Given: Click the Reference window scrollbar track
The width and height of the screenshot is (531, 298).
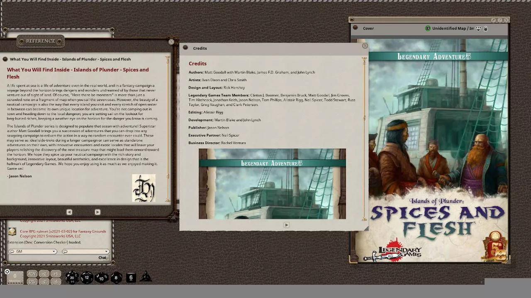Looking at the screenshot, I should (x=168, y=129).
